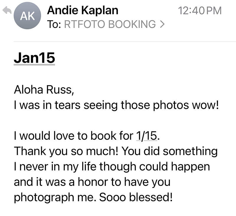Open the AK contact avatar

coord(27,16)
